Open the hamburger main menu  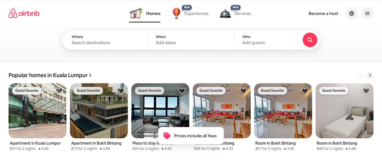(x=367, y=13)
